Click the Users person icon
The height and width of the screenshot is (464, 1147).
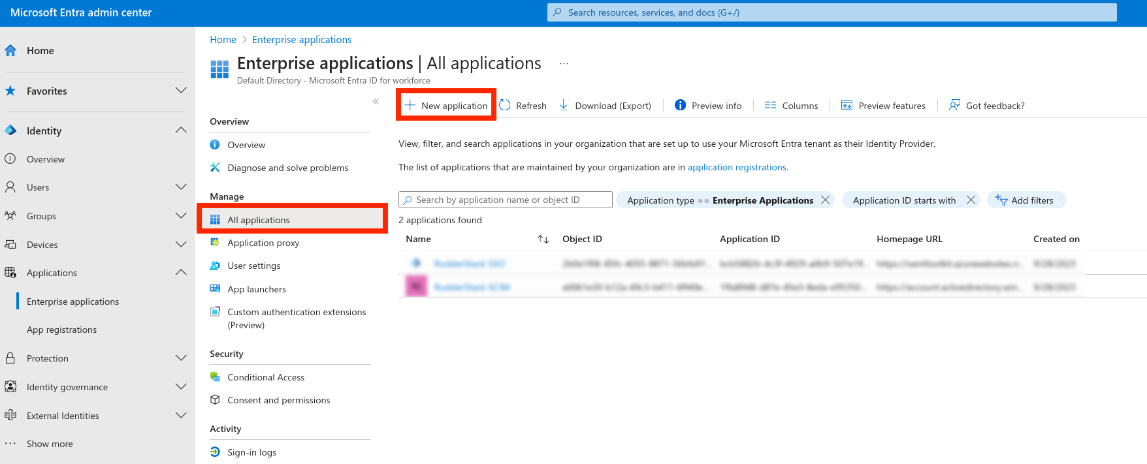10,187
